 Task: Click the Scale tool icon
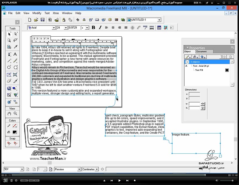(9, 74)
